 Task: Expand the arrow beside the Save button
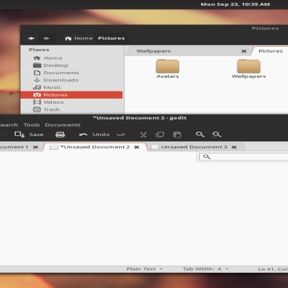coord(5,135)
